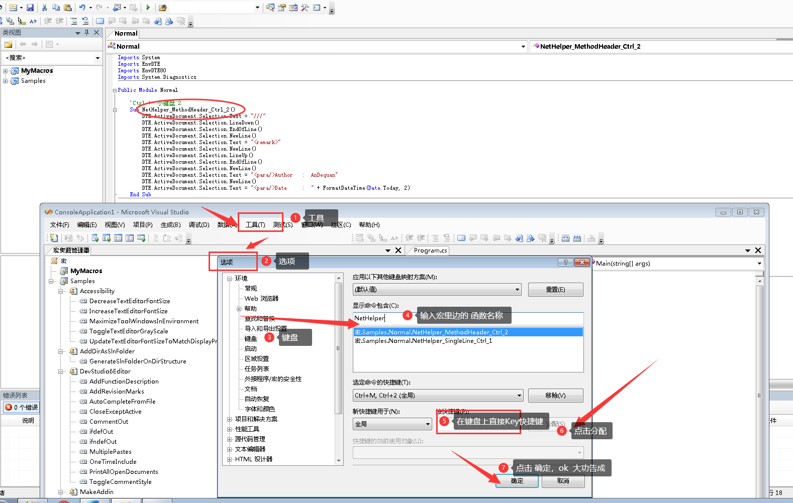Open the 工具(T) menu
793x503 pixels.
click(x=255, y=225)
